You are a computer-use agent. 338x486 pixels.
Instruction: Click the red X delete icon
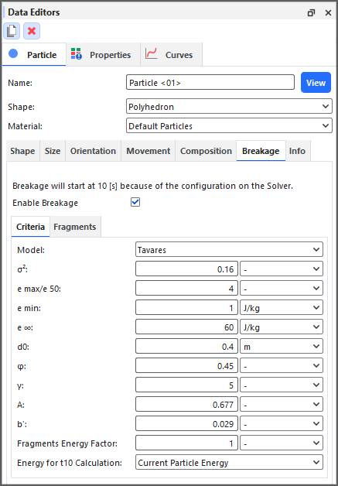tap(32, 31)
